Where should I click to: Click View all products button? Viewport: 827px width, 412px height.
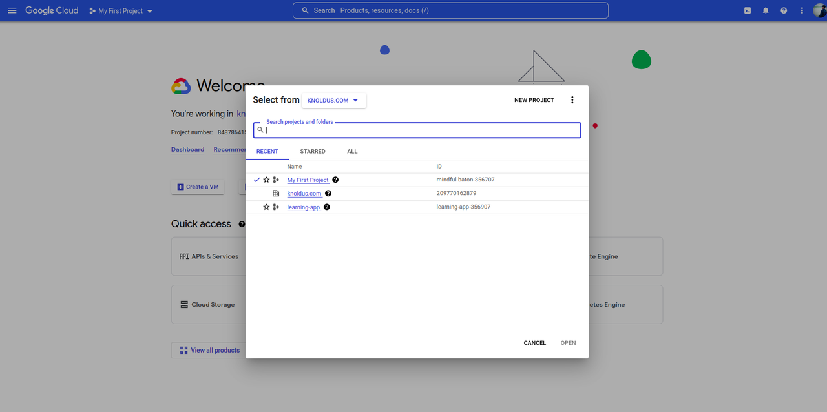click(209, 350)
